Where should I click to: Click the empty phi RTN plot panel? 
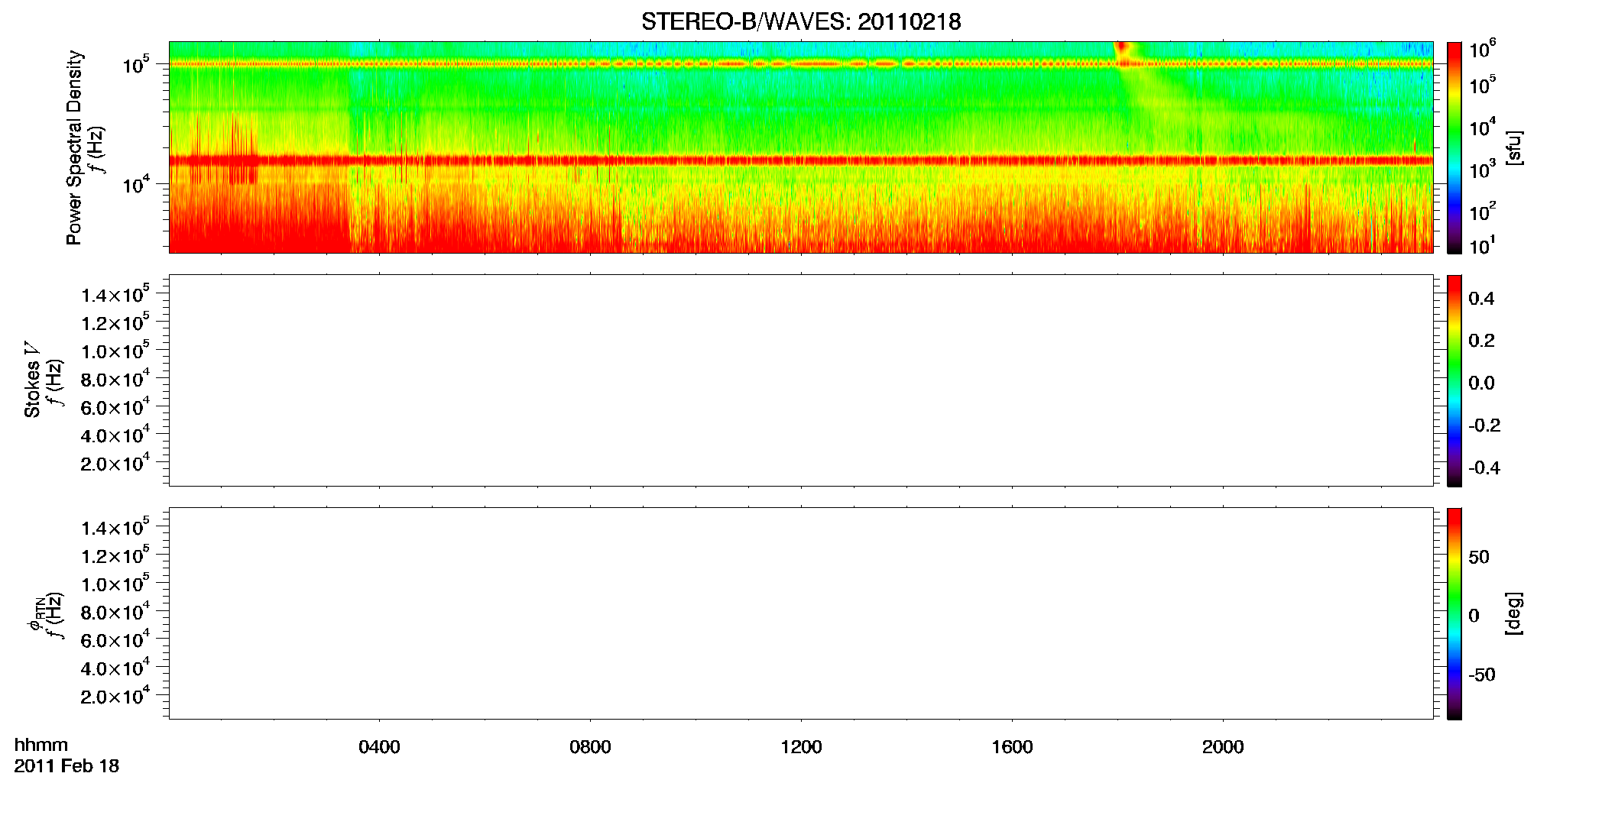[x=801, y=613]
